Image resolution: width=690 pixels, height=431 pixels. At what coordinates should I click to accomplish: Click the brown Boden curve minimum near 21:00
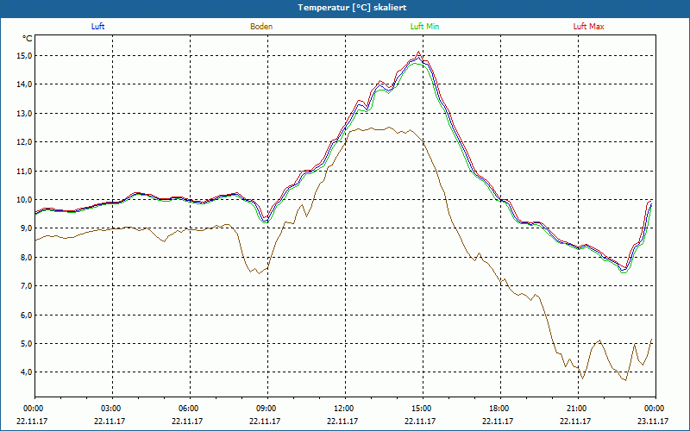coord(583,378)
